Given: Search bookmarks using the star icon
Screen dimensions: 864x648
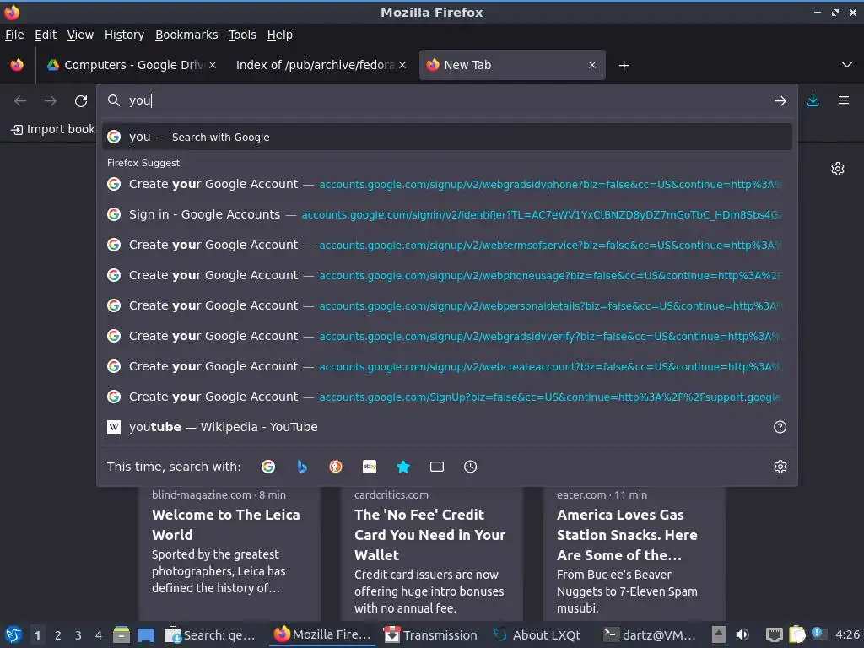Looking at the screenshot, I should click(x=403, y=467).
